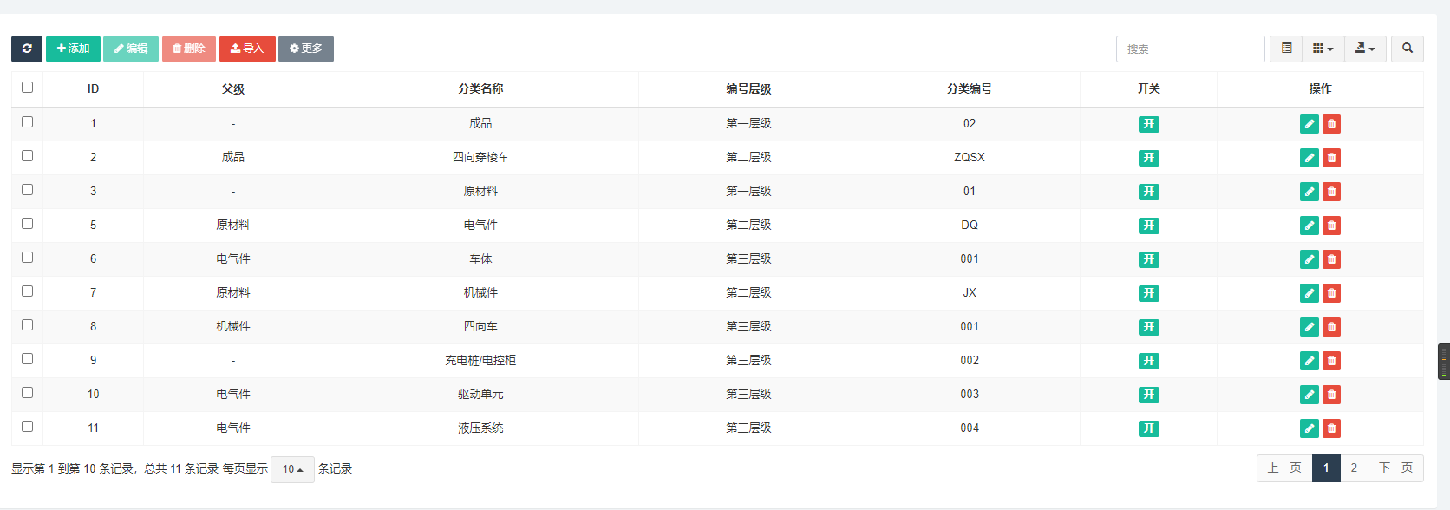Toggle the 开 switch in 液压系统 row
The width and height of the screenshot is (1450, 510).
tap(1148, 428)
